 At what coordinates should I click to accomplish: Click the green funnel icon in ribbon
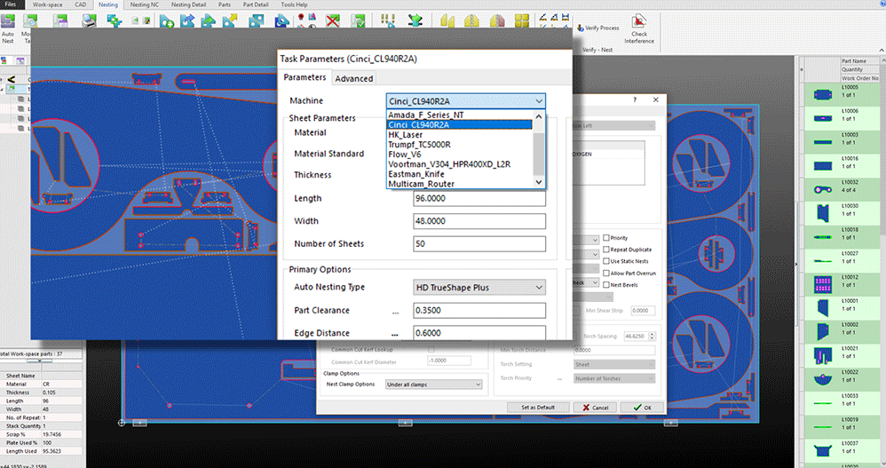pyautogui.click(x=415, y=21)
